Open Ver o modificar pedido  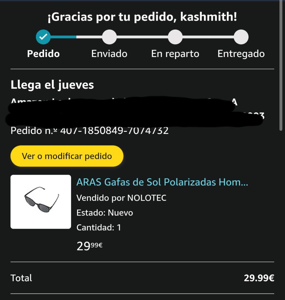(x=67, y=156)
